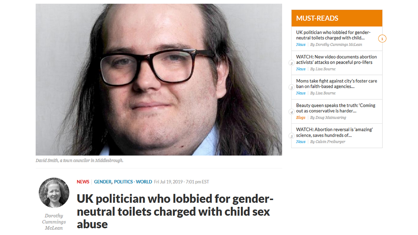The width and height of the screenshot is (418, 235).
Task: Open the main article photo
Action: coord(159,79)
